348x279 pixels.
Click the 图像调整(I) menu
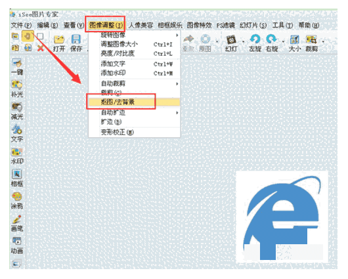tap(106, 26)
